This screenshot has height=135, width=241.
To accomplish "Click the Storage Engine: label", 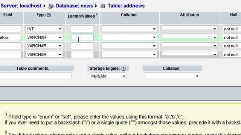I will [105, 68].
